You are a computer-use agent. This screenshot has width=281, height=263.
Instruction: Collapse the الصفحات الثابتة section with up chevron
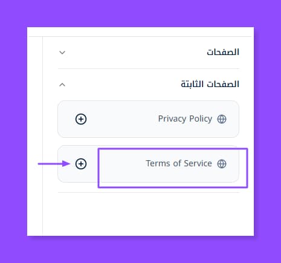(62, 85)
